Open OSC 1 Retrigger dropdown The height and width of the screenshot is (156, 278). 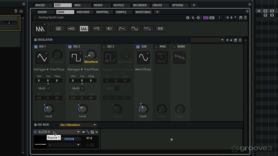pyautogui.click(x=41, y=69)
